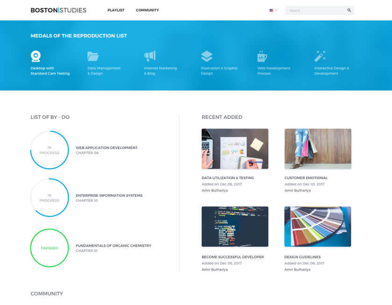This screenshot has width=392, height=305.
Task: Open Web Application Development course title
Action: pos(107,148)
